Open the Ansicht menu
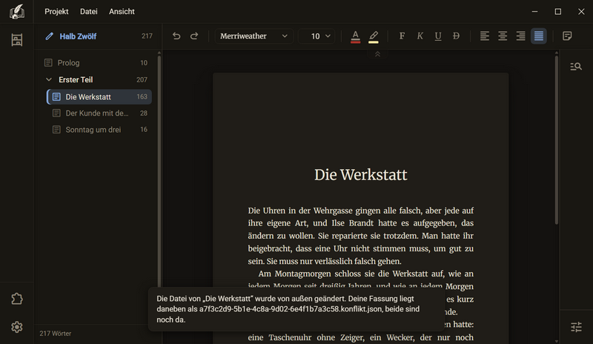The width and height of the screenshot is (593, 344). (122, 12)
